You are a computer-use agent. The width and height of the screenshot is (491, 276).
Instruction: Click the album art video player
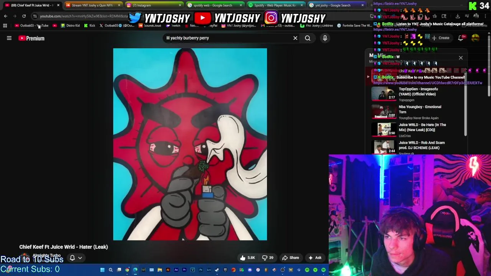190,144
